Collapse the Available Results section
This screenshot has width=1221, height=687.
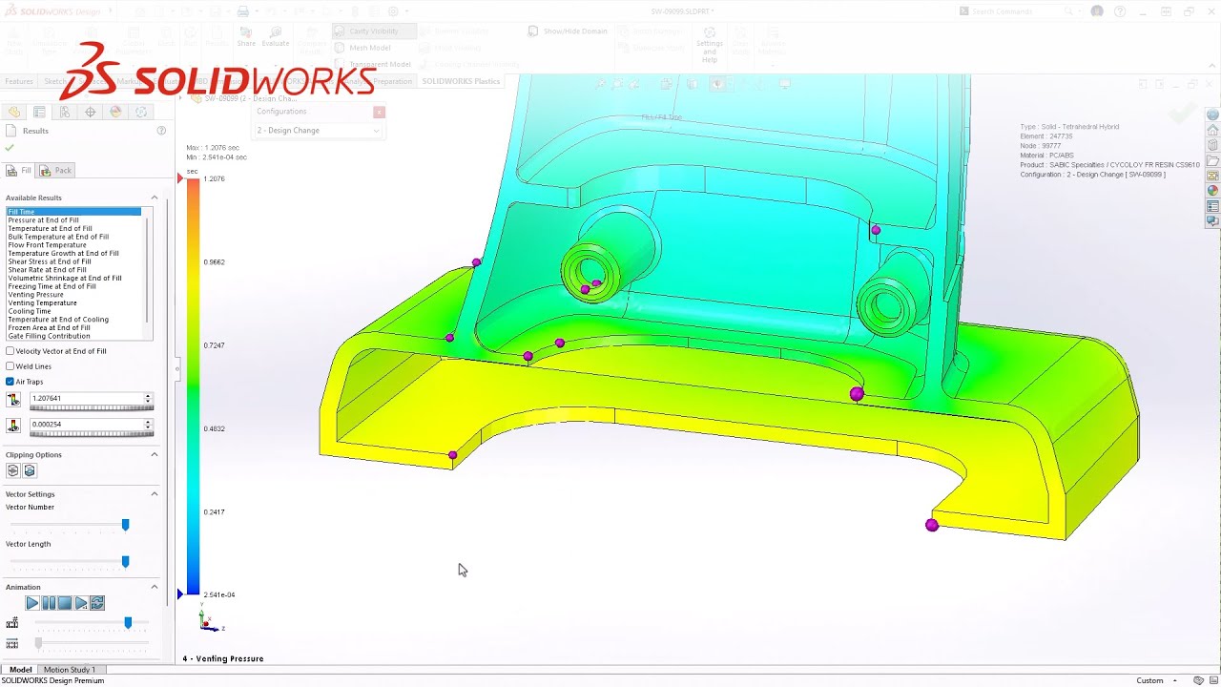click(x=154, y=198)
